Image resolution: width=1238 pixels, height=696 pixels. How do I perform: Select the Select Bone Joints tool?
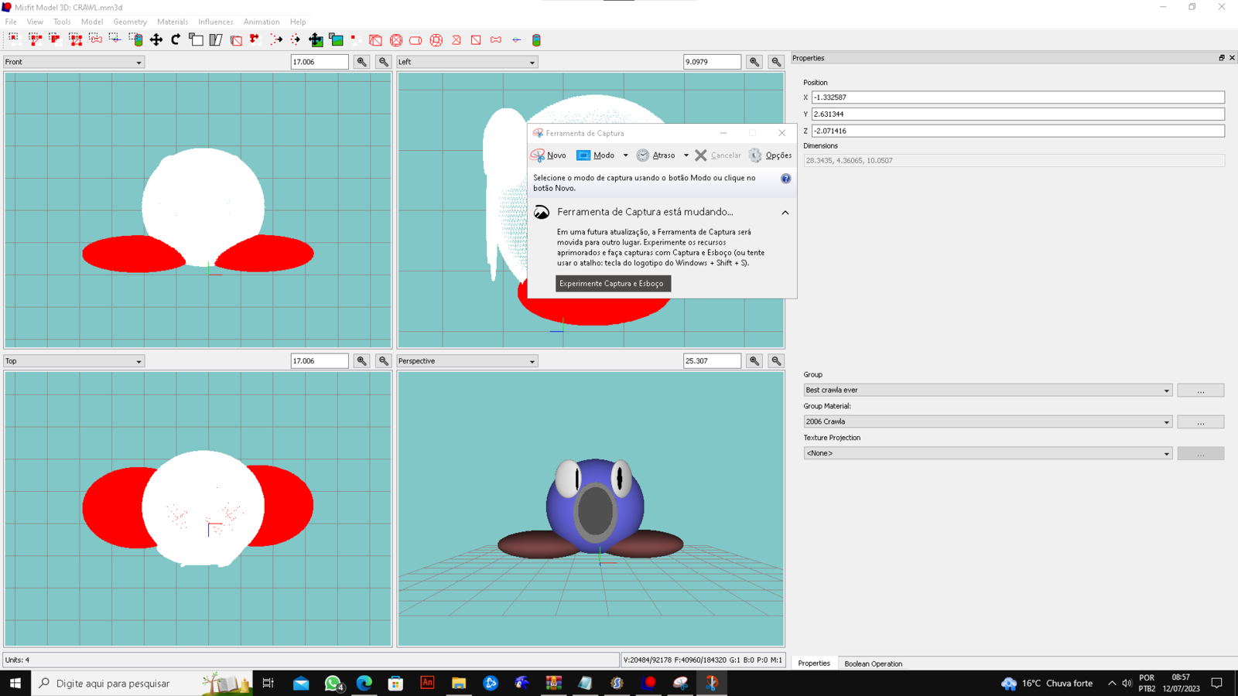pyautogui.click(x=95, y=39)
